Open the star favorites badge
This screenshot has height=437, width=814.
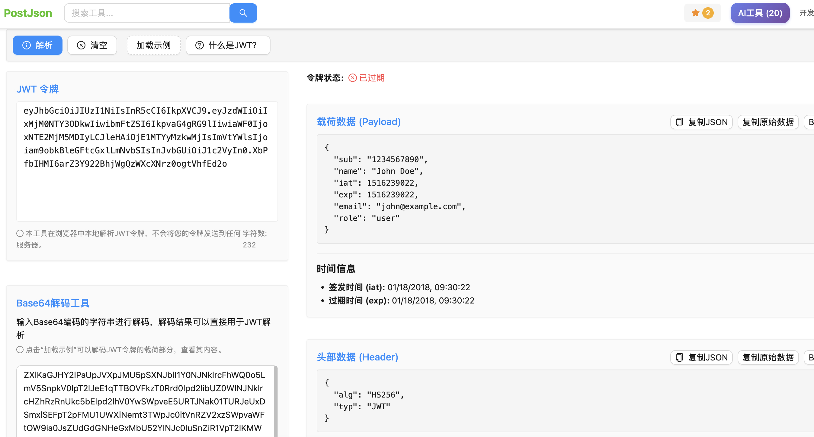pos(702,13)
